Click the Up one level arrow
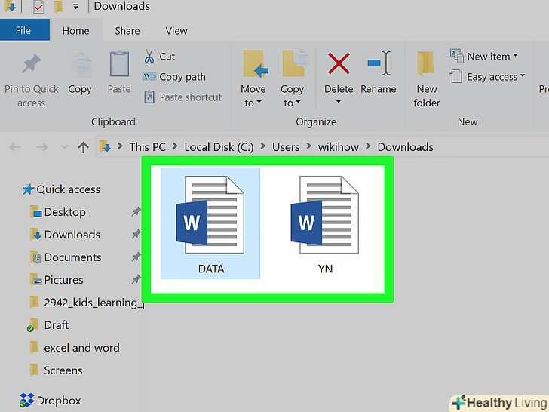This screenshot has width=549, height=412. click(83, 147)
